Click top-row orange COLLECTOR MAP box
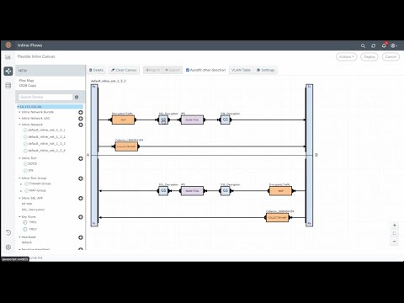 (126, 146)
